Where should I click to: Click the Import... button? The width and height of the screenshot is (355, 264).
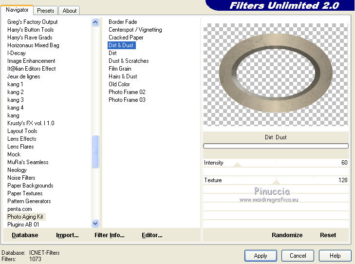click(x=67, y=235)
